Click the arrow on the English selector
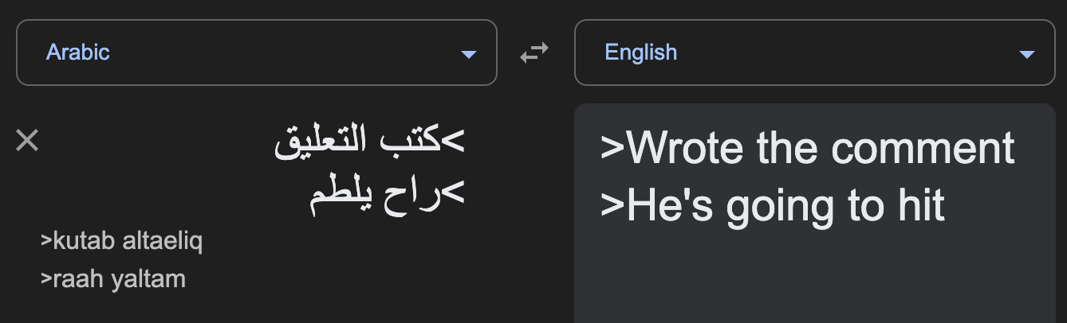The image size is (1067, 323). 1027,54
